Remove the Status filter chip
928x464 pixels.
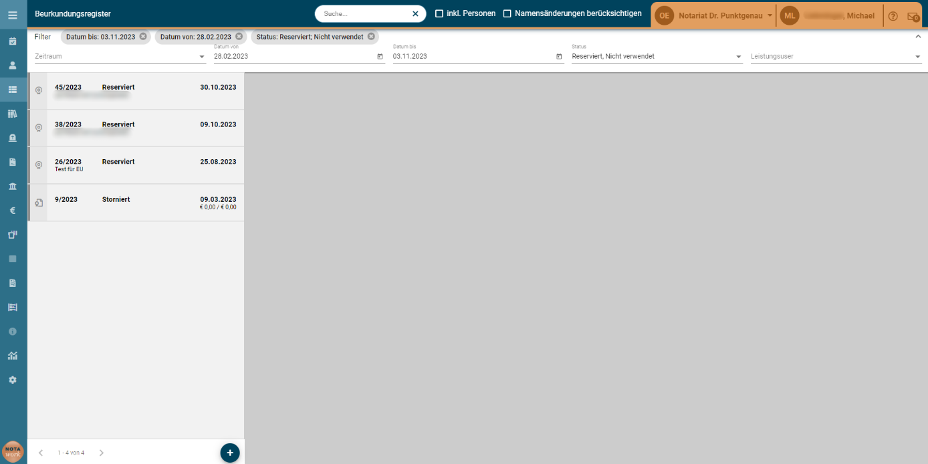(371, 36)
